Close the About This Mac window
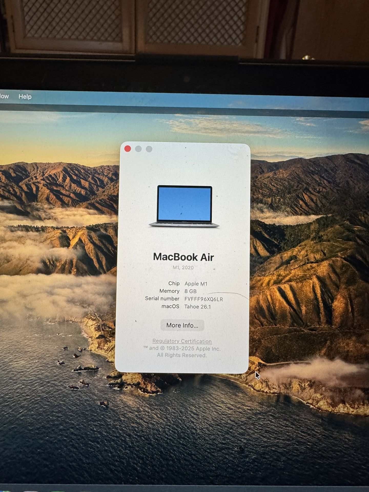 click(x=128, y=149)
